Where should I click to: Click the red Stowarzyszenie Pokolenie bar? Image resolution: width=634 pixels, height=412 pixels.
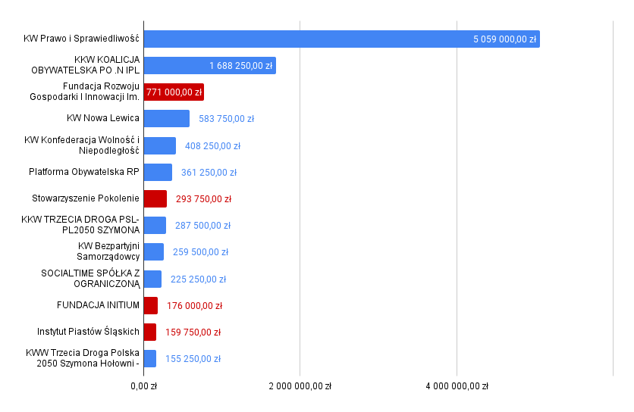click(x=155, y=198)
